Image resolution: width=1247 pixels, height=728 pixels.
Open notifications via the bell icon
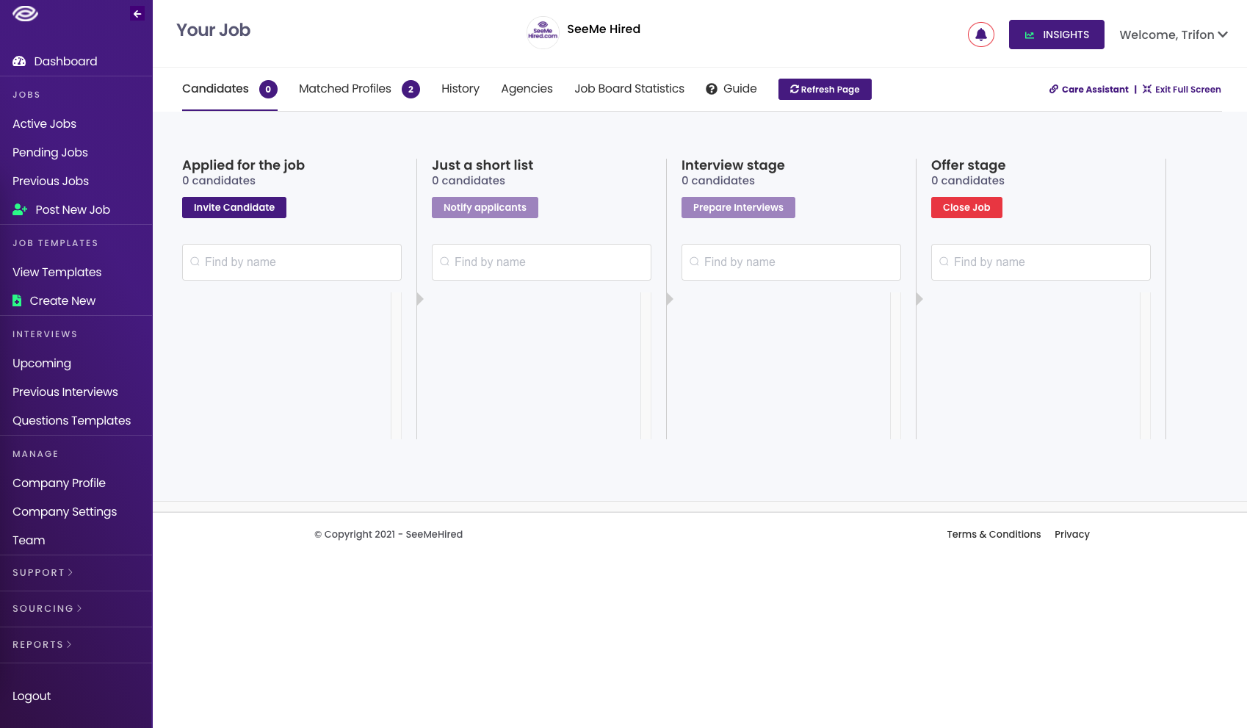coord(981,34)
